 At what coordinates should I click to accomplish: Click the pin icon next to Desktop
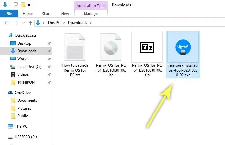[49, 43]
